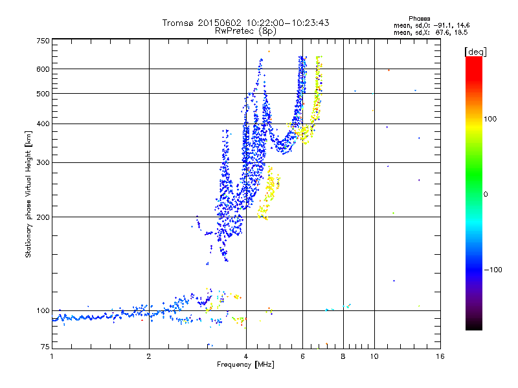Click the x-axis tick label "6"
Screen dimensions: 518x388
coord(302,356)
